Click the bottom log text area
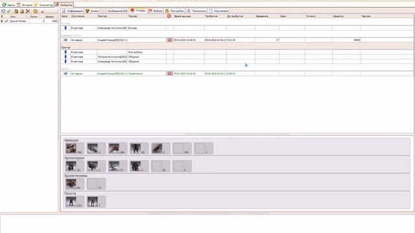The height and width of the screenshot is (233, 415). click(x=207, y=223)
